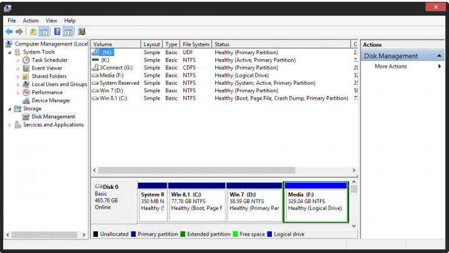Click the volume list scroll right arrow
449x253 pixels.
tap(354, 170)
